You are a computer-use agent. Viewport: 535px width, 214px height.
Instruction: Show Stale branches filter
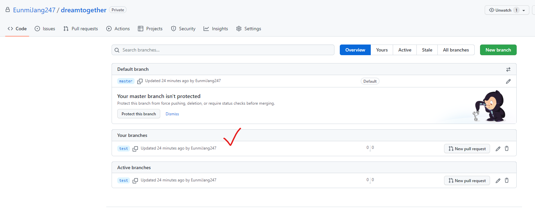[427, 50]
